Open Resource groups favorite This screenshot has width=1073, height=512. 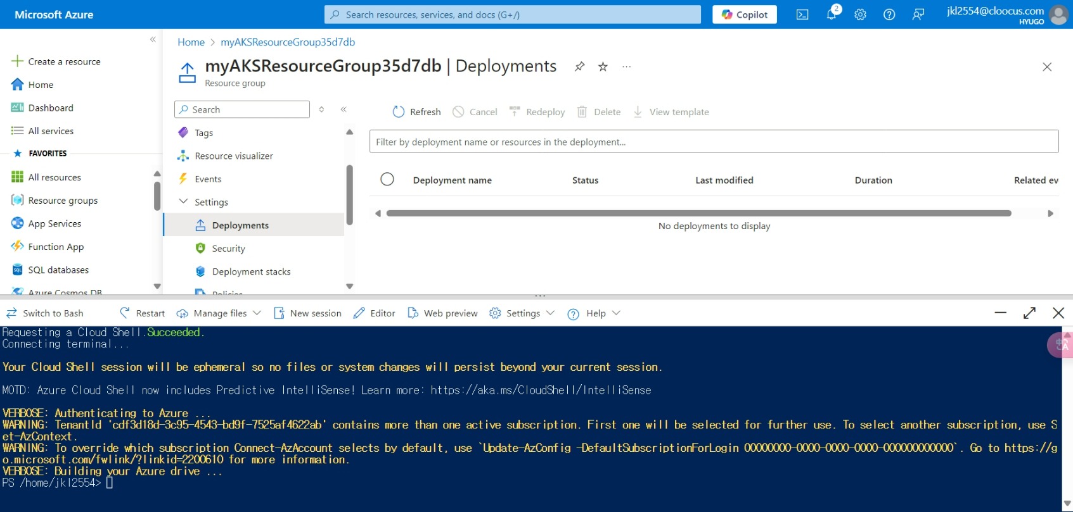point(55,201)
